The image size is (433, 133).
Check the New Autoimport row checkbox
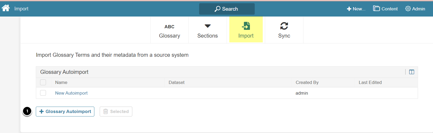[43, 93]
